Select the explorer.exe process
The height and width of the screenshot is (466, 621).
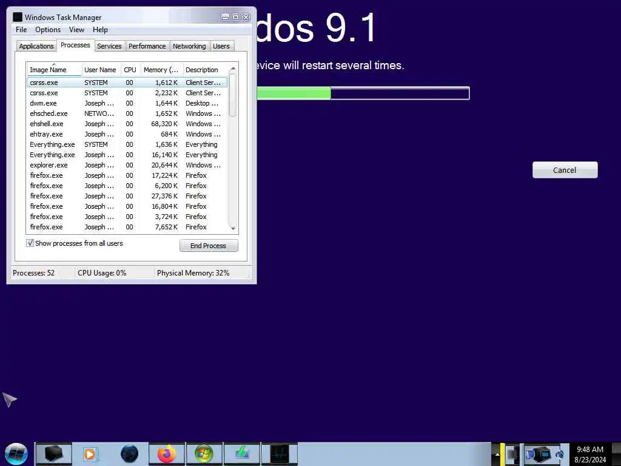[127, 165]
